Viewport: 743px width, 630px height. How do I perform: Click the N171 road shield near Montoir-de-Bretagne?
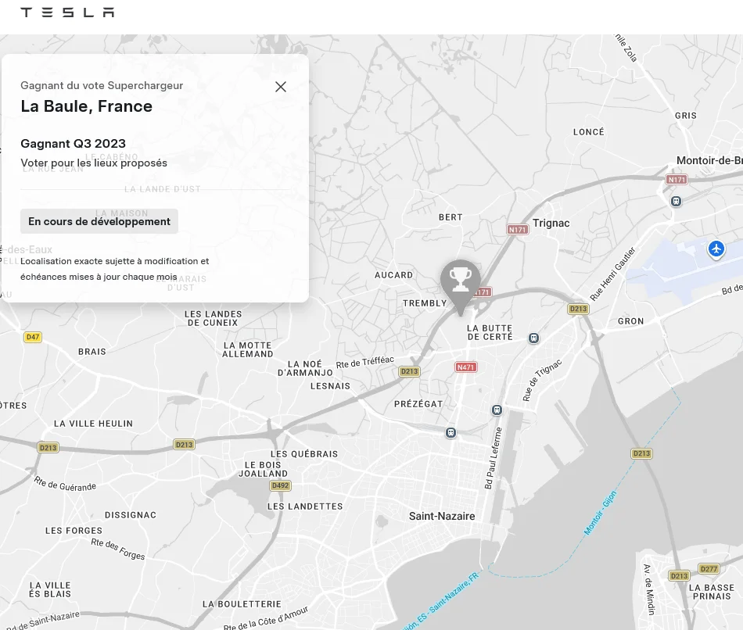point(677,180)
